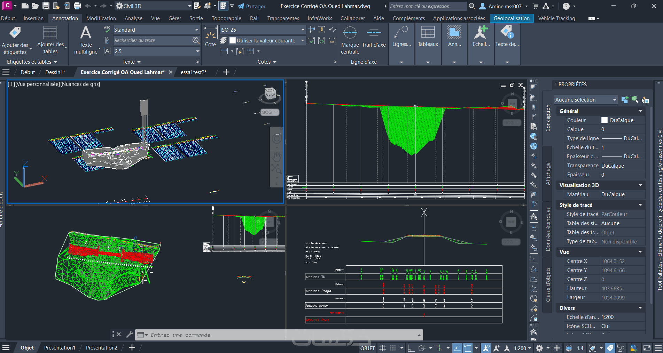Toggle grid display in status bar
Viewport: 663px width, 353px height.
tap(382, 348)
